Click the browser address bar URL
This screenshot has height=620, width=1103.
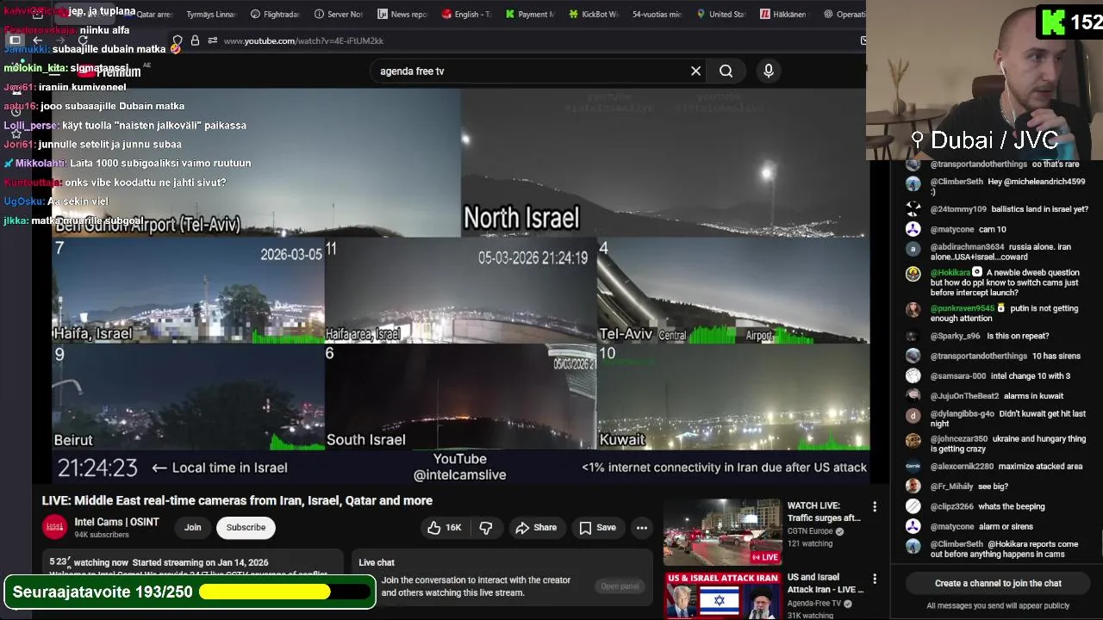tap(303, 40)
